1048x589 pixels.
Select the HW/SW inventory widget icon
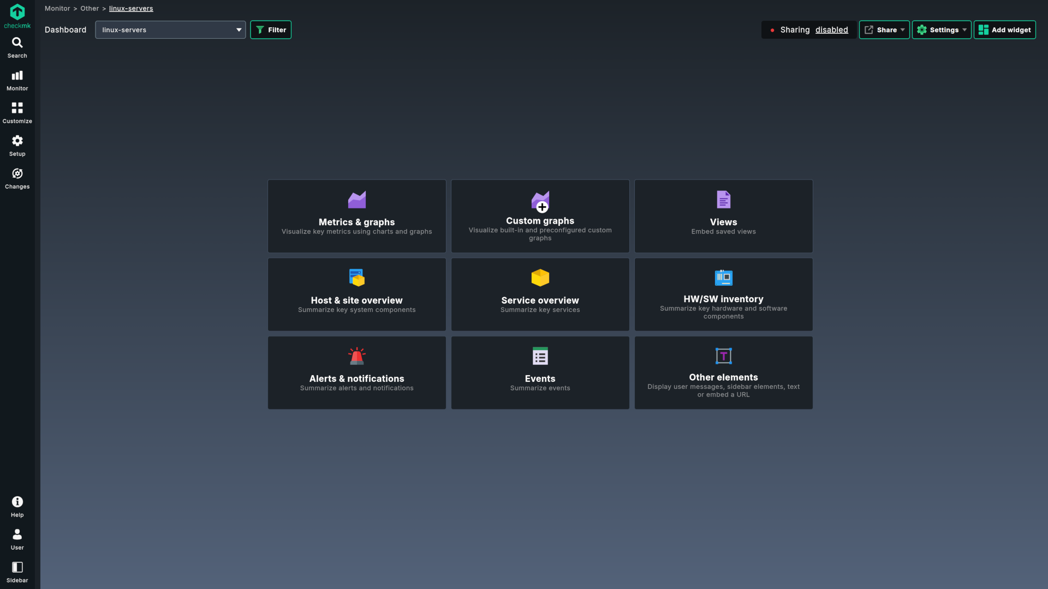coord(723,278)
